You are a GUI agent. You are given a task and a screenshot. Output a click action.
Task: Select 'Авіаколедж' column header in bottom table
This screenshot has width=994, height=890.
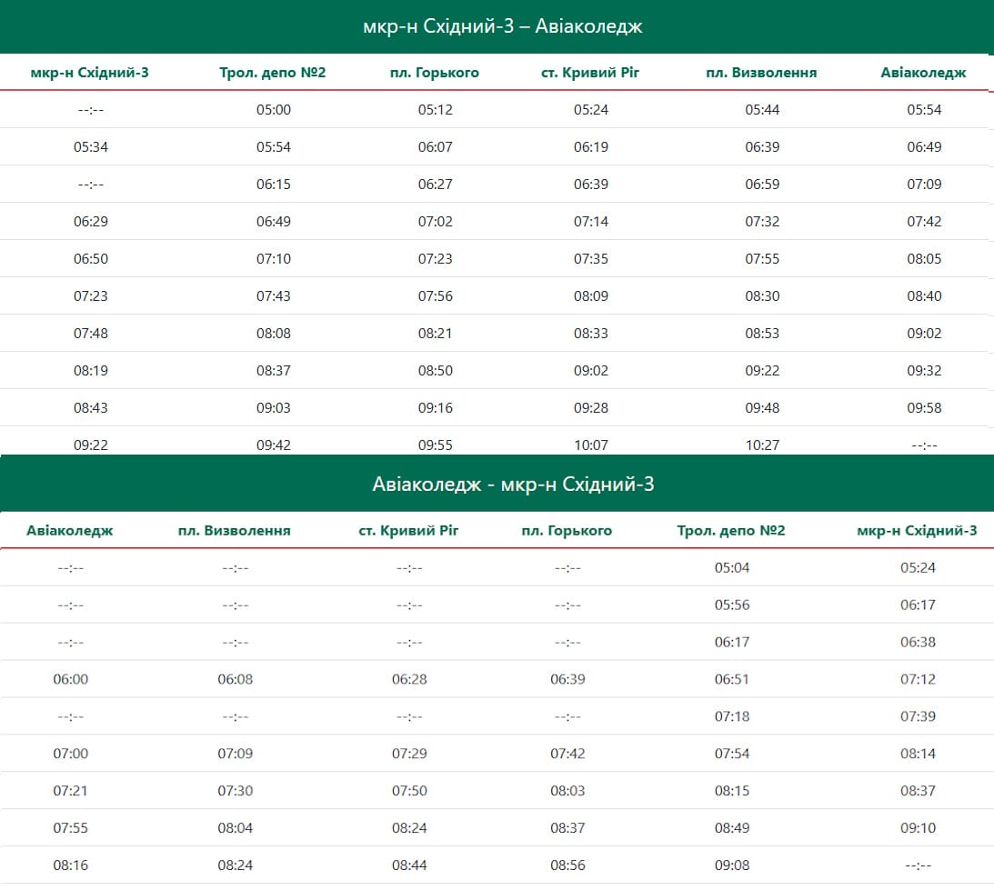click(70, 531)
